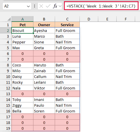This screenshot has height=132, width=140.
Task: Open the formula bar options (three dots)
Action: pyautogui.click(x=35, y=6)
